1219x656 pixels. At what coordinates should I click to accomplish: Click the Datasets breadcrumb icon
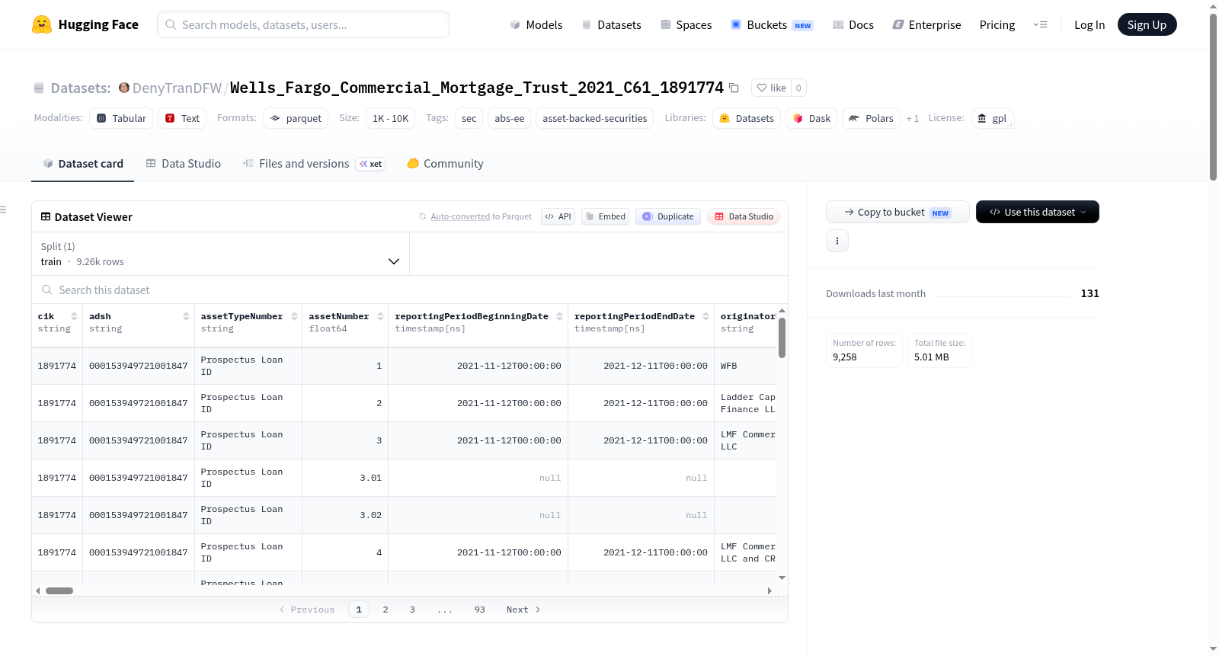pos(39,88)
